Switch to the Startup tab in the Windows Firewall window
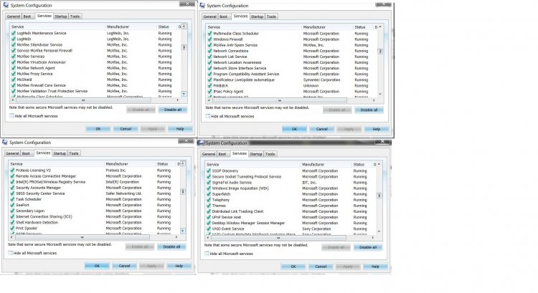This screenshot has height=293, width=538. (257, 16)
